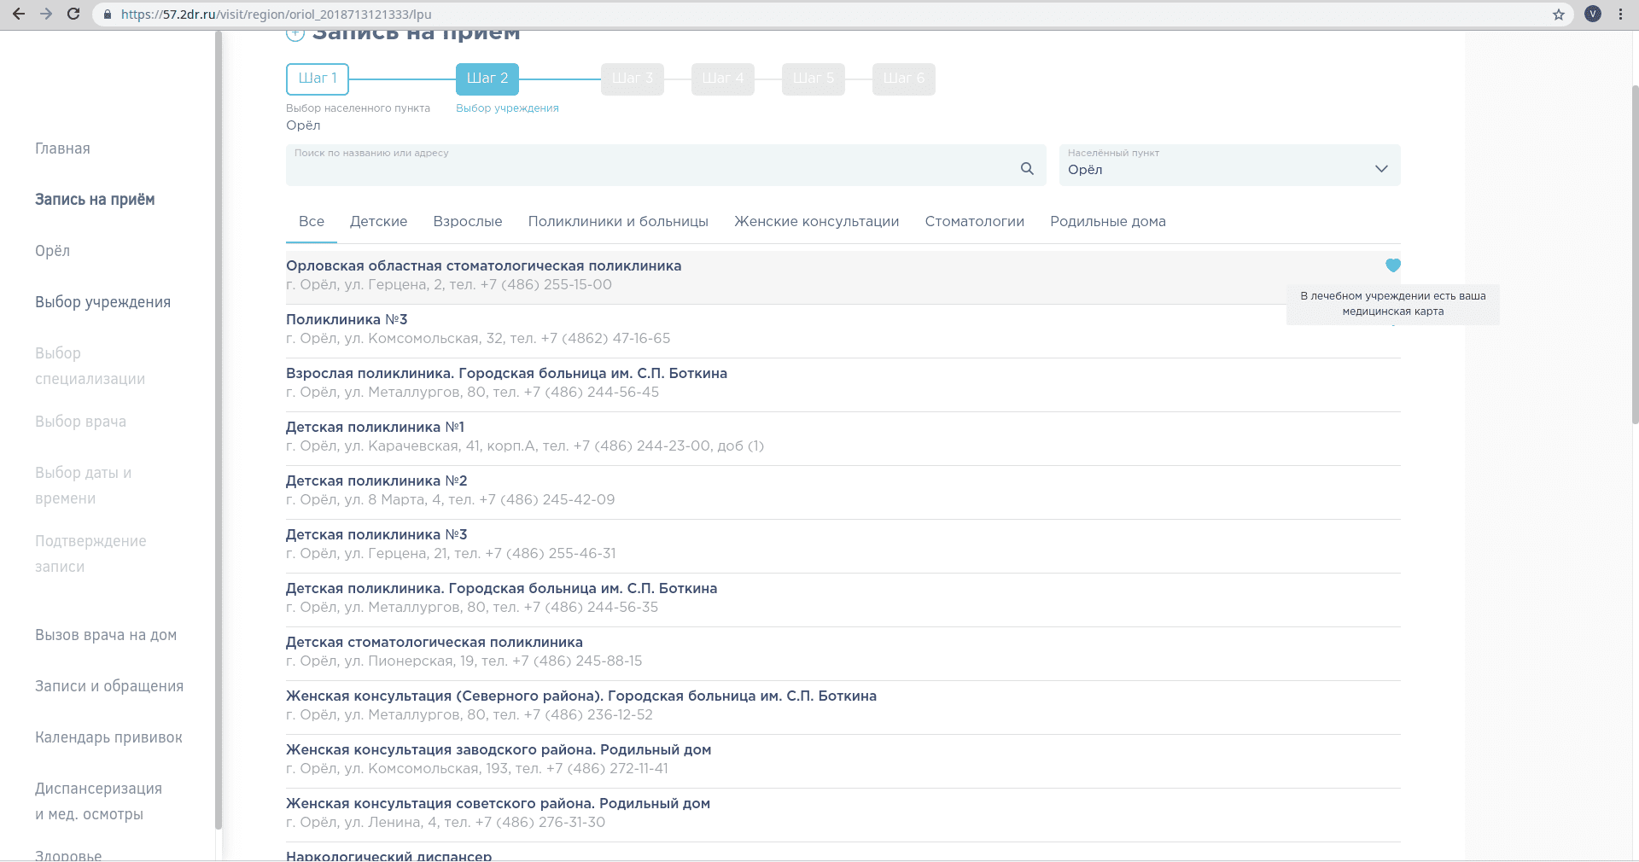Open the browser three-dot menu
This screenshot has width=1639, height=862.
click(1620, 15)
